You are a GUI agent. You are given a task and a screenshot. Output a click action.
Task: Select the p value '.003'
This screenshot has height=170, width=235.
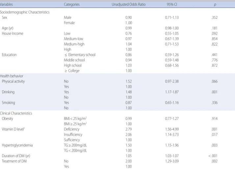(215, 145)
